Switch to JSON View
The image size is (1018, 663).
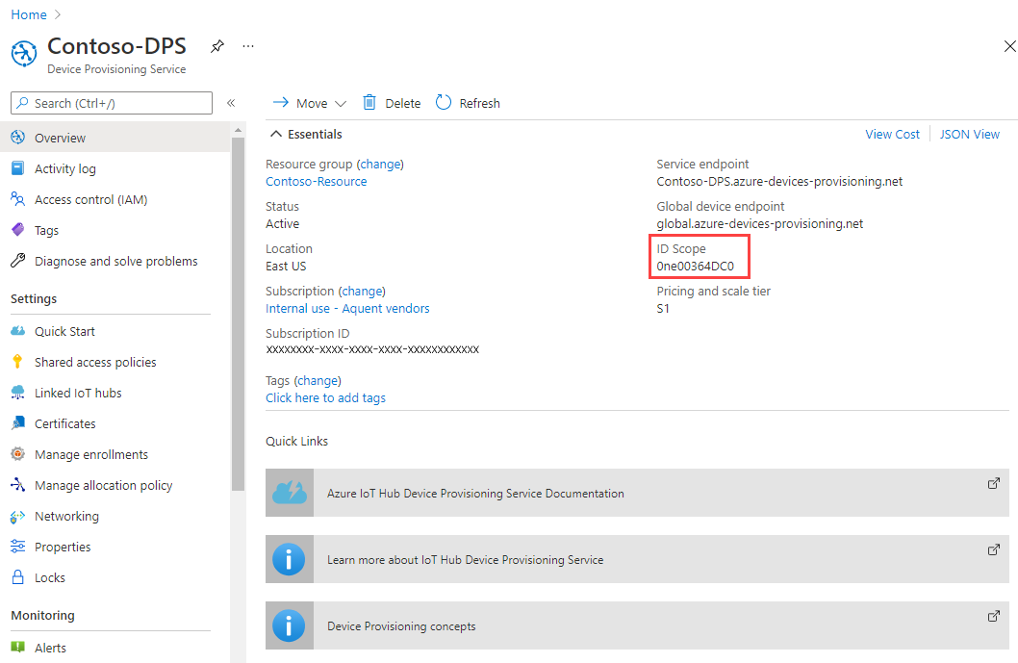point(969,134)
